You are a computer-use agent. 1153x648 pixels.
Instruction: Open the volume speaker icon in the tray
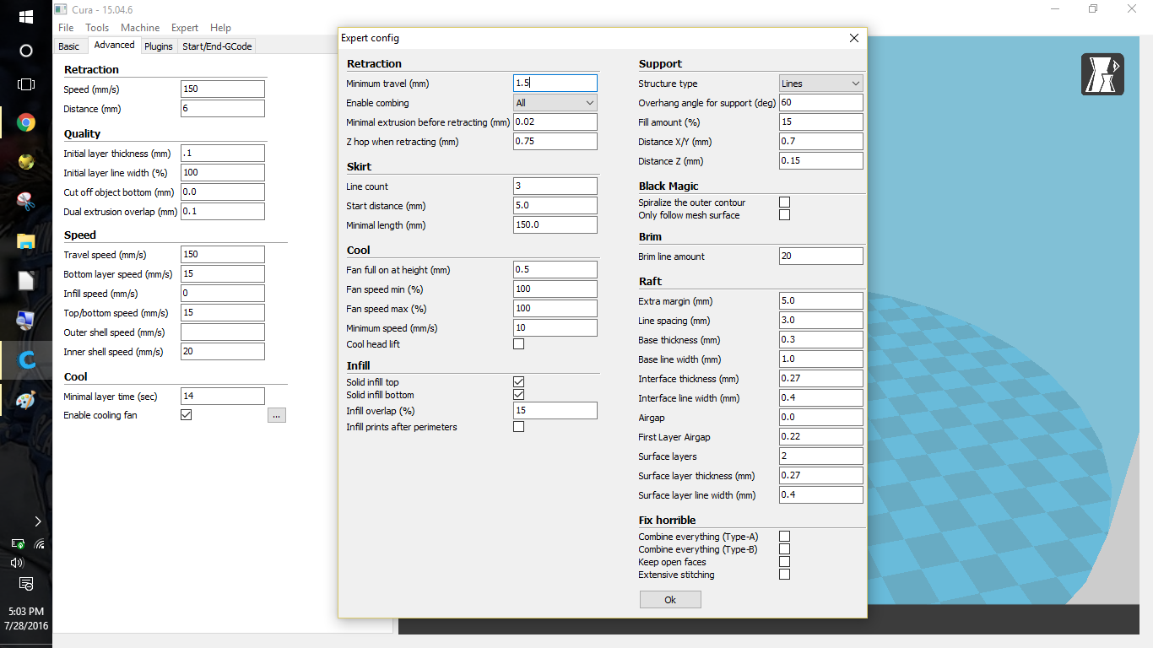point(16,563)
